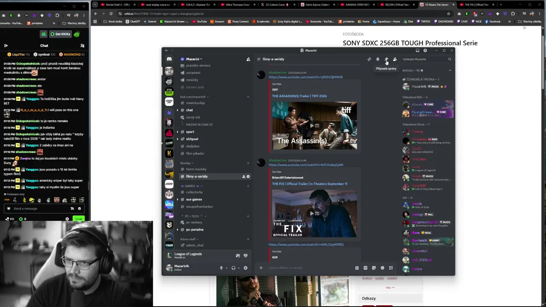Open Discord user settings gear
This screenshot has height=307, width=546.
(x=245, y=268)
